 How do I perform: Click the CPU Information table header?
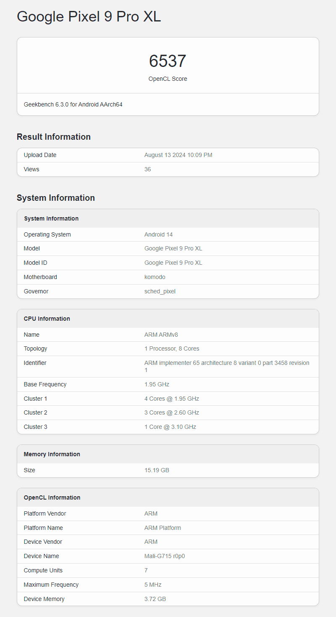point(47,319)
